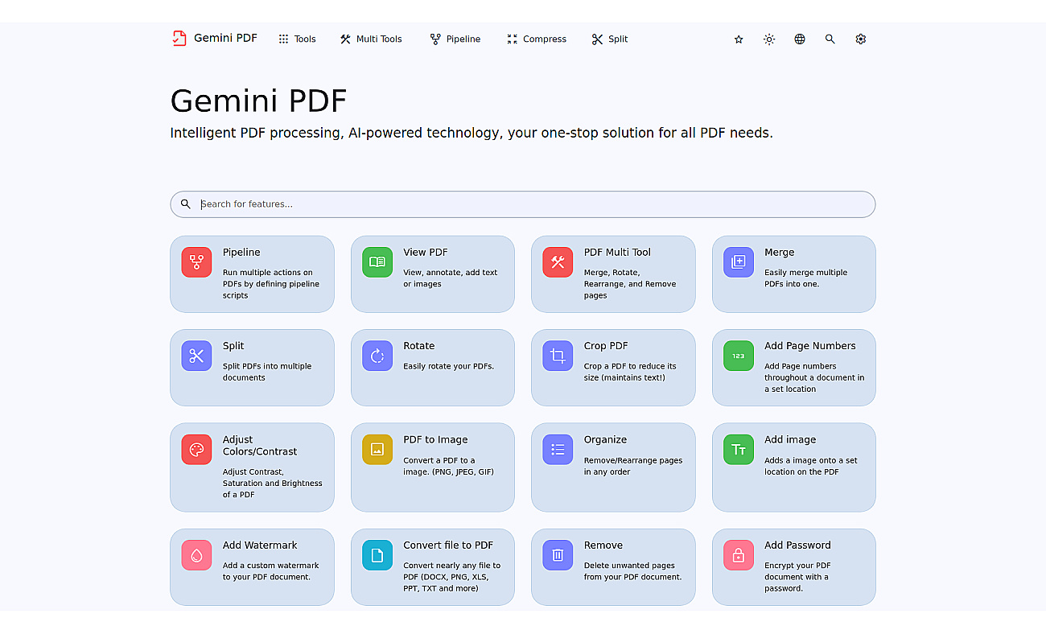Click 'Split PDFs into multiple documents' text
Image resolution: width=1046 pixels, height=634 pixels.
(267, 372)
